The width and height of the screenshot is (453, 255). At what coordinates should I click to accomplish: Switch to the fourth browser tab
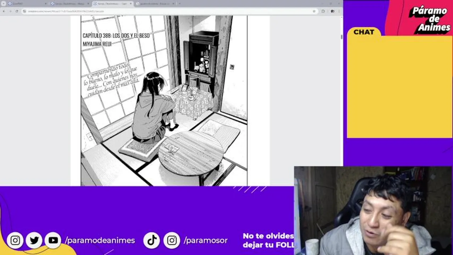click(x=155, y=4)
